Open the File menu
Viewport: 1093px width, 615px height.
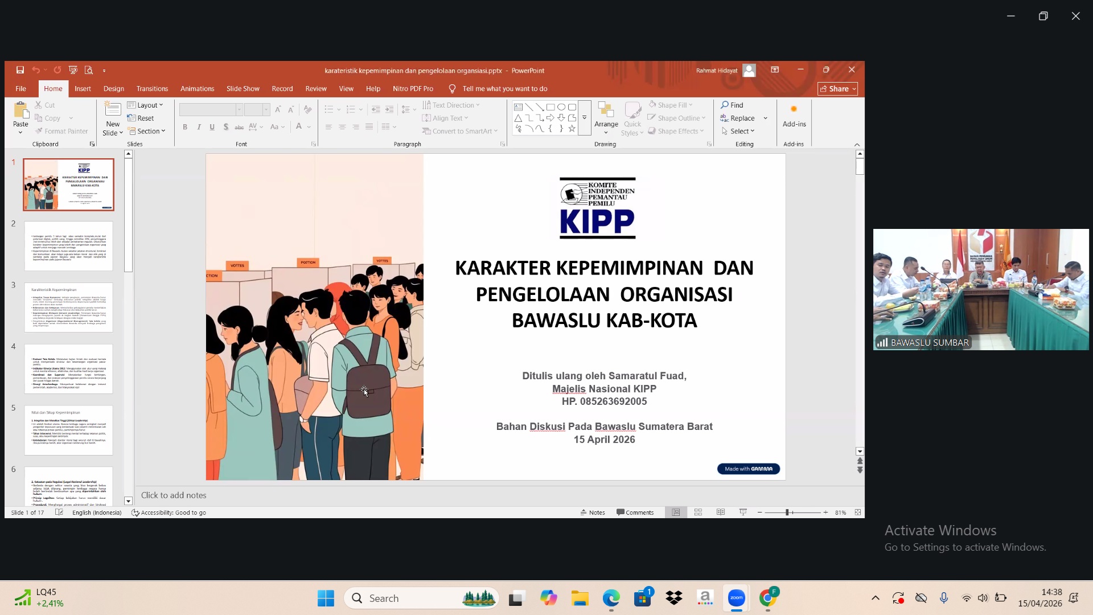point(21,88)
